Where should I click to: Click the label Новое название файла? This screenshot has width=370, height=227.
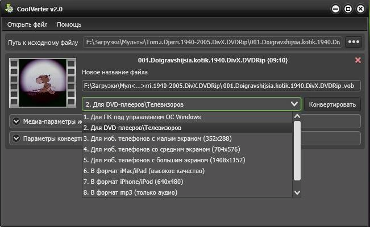click(x=115, y=72)
